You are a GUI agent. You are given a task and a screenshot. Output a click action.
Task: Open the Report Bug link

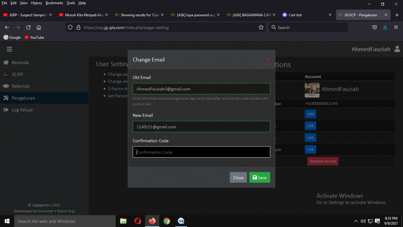[66, 211]
